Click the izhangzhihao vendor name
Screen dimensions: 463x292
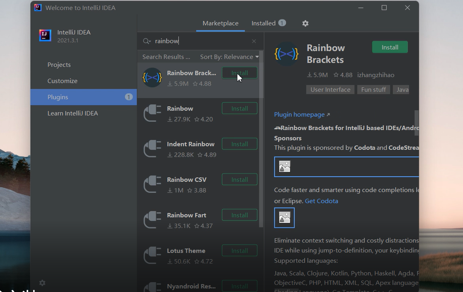[x=375, y=75]
